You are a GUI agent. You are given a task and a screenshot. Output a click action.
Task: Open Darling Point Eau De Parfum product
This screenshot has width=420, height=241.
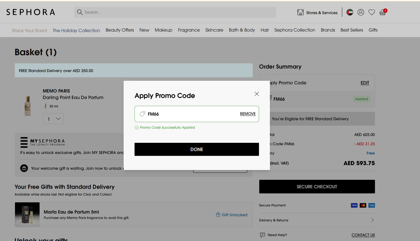(73, 97)
